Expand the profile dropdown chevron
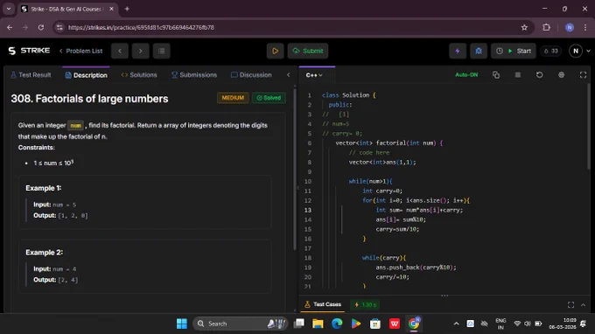Viewport: 595px width, 334px height. click(589, 51)
